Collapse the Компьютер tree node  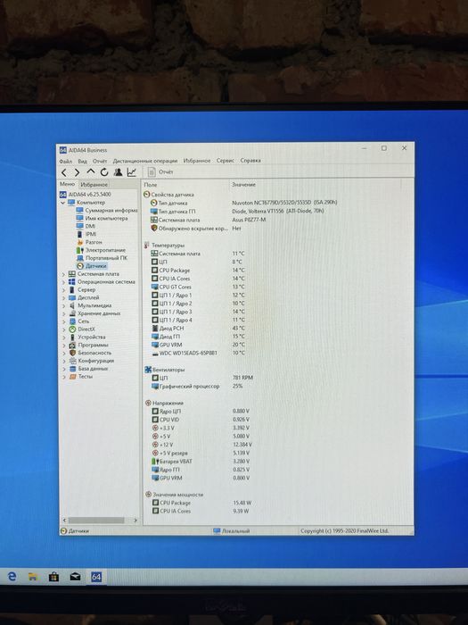tap(63, 203)
